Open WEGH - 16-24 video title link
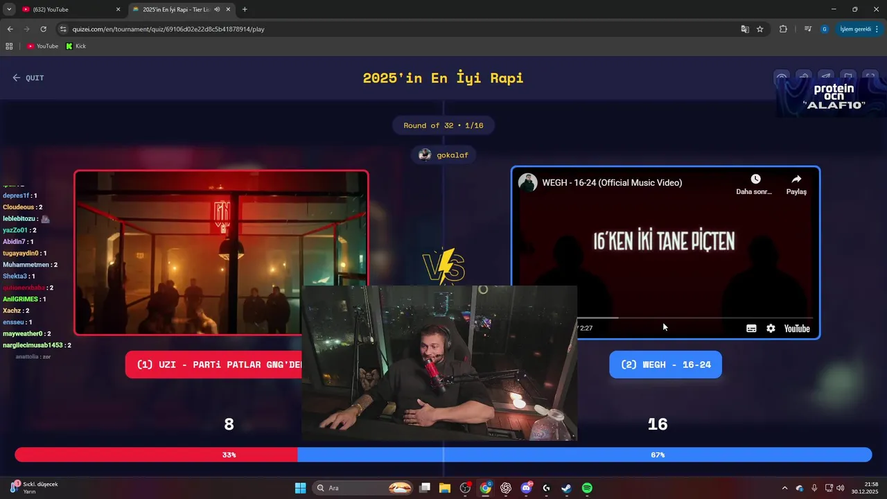 tap(612, 182)
